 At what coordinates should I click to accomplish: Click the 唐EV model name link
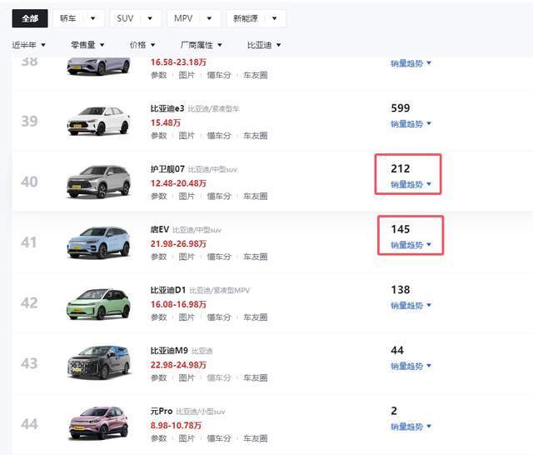162,229
